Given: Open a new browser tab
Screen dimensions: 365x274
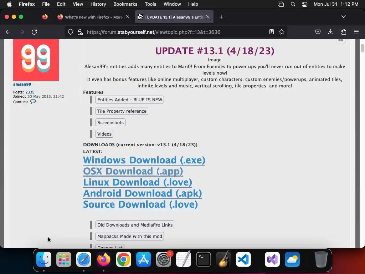Looking at the screenshot, I should click(x=221, y=17).
